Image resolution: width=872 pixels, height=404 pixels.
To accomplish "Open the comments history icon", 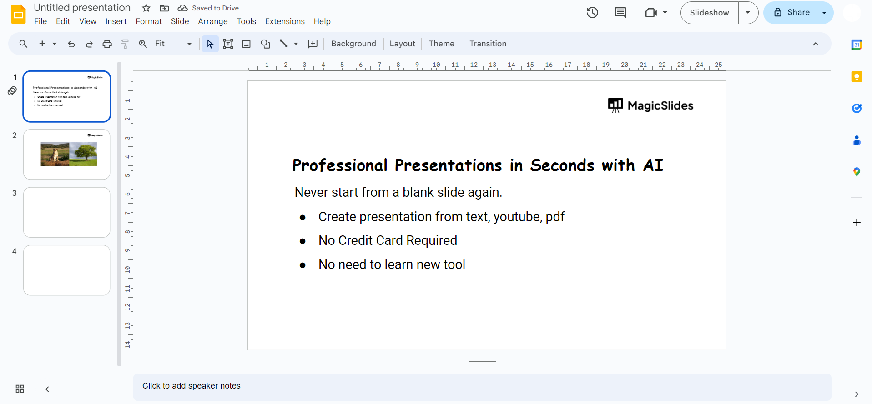I will pos(620,13).
